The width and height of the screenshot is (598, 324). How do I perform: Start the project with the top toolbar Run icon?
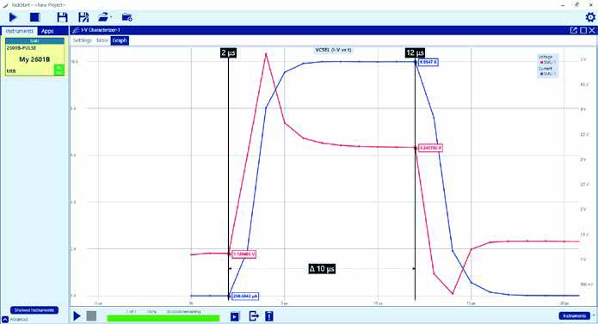[13, 17]
